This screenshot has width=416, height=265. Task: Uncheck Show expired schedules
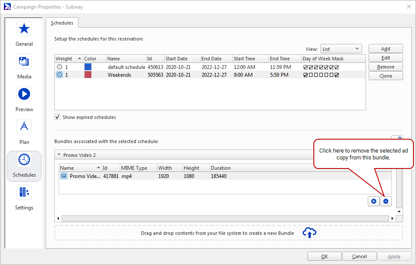click(x=57, y=117)
